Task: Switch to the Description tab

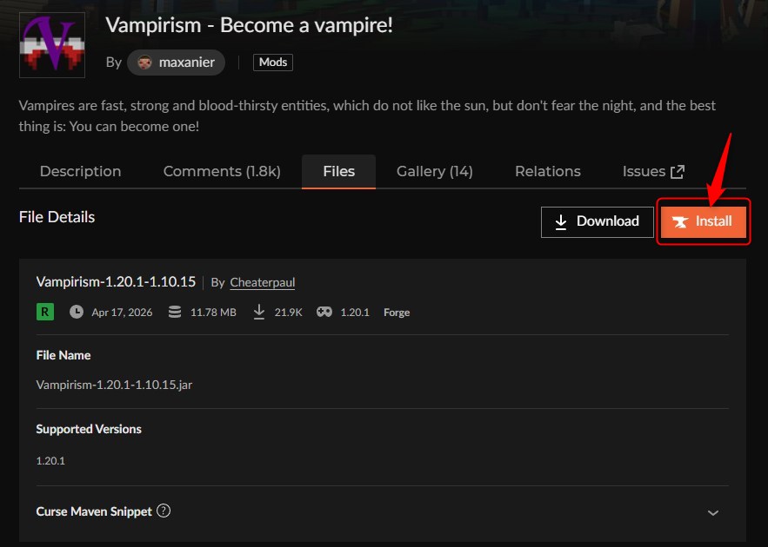Action: [80, 172]
